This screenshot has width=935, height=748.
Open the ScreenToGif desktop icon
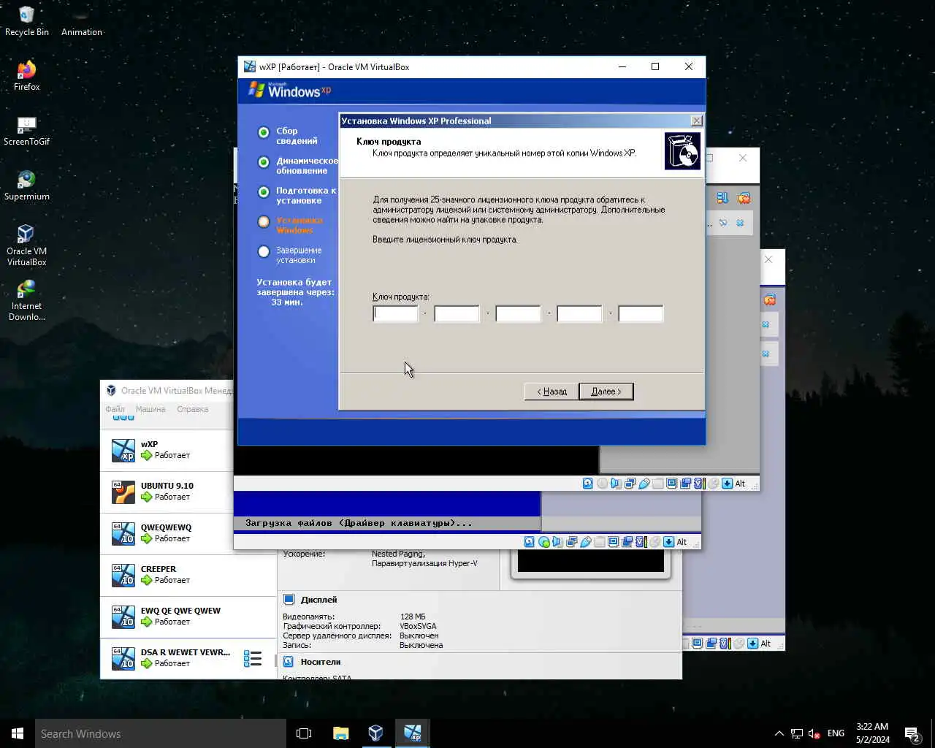26,130
